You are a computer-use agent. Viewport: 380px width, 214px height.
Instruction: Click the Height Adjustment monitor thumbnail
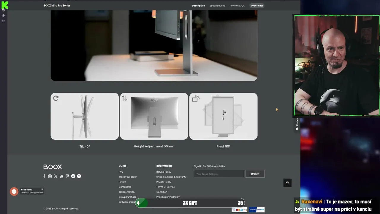pyautogui.click(x=154, y=116)
